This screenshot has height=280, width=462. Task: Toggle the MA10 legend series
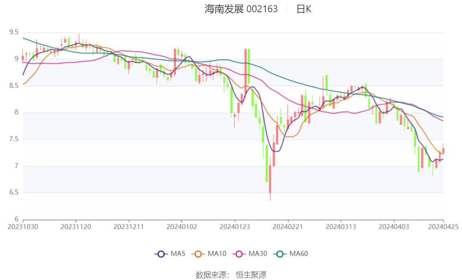(x=209, y=254)
